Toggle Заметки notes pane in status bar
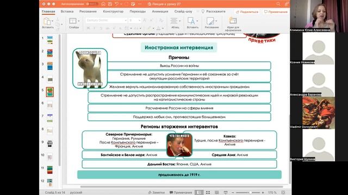 click(x=157, y=193)
